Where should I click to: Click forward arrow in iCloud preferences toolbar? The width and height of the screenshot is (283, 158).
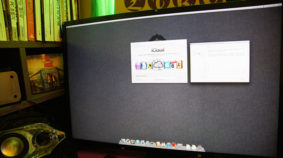click(x=134, y=45)
